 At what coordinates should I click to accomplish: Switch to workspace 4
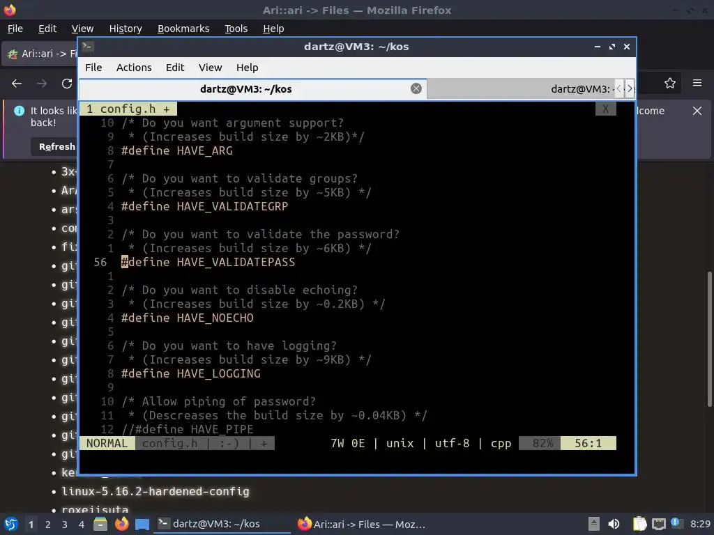coord(82,525)
